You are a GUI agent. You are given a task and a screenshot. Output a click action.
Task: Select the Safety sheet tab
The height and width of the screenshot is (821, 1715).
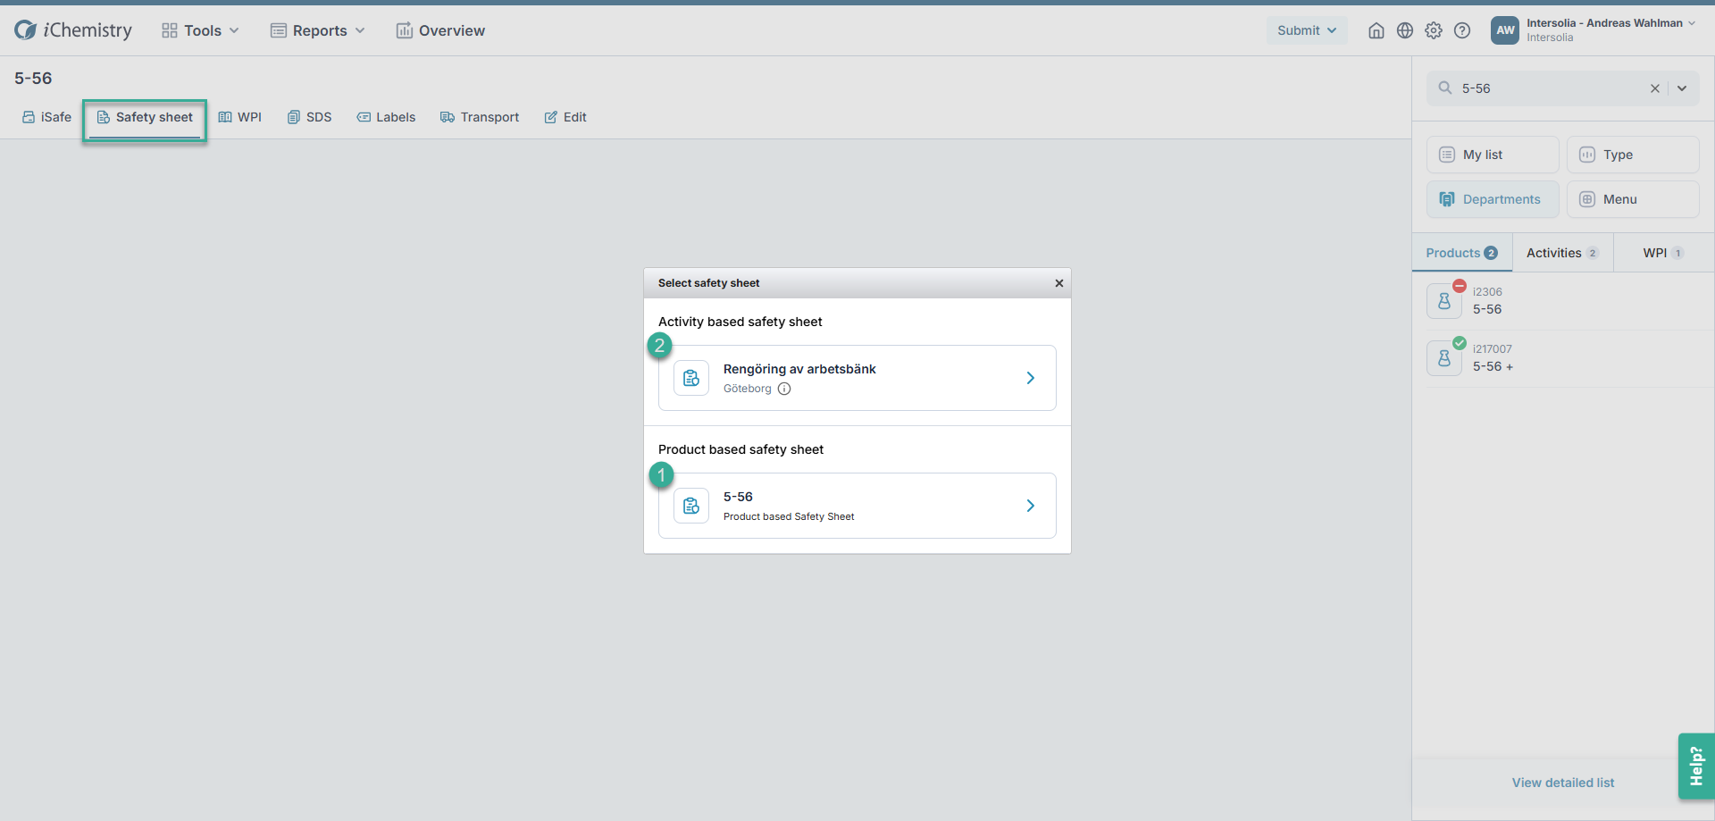[x=145, y=117]
